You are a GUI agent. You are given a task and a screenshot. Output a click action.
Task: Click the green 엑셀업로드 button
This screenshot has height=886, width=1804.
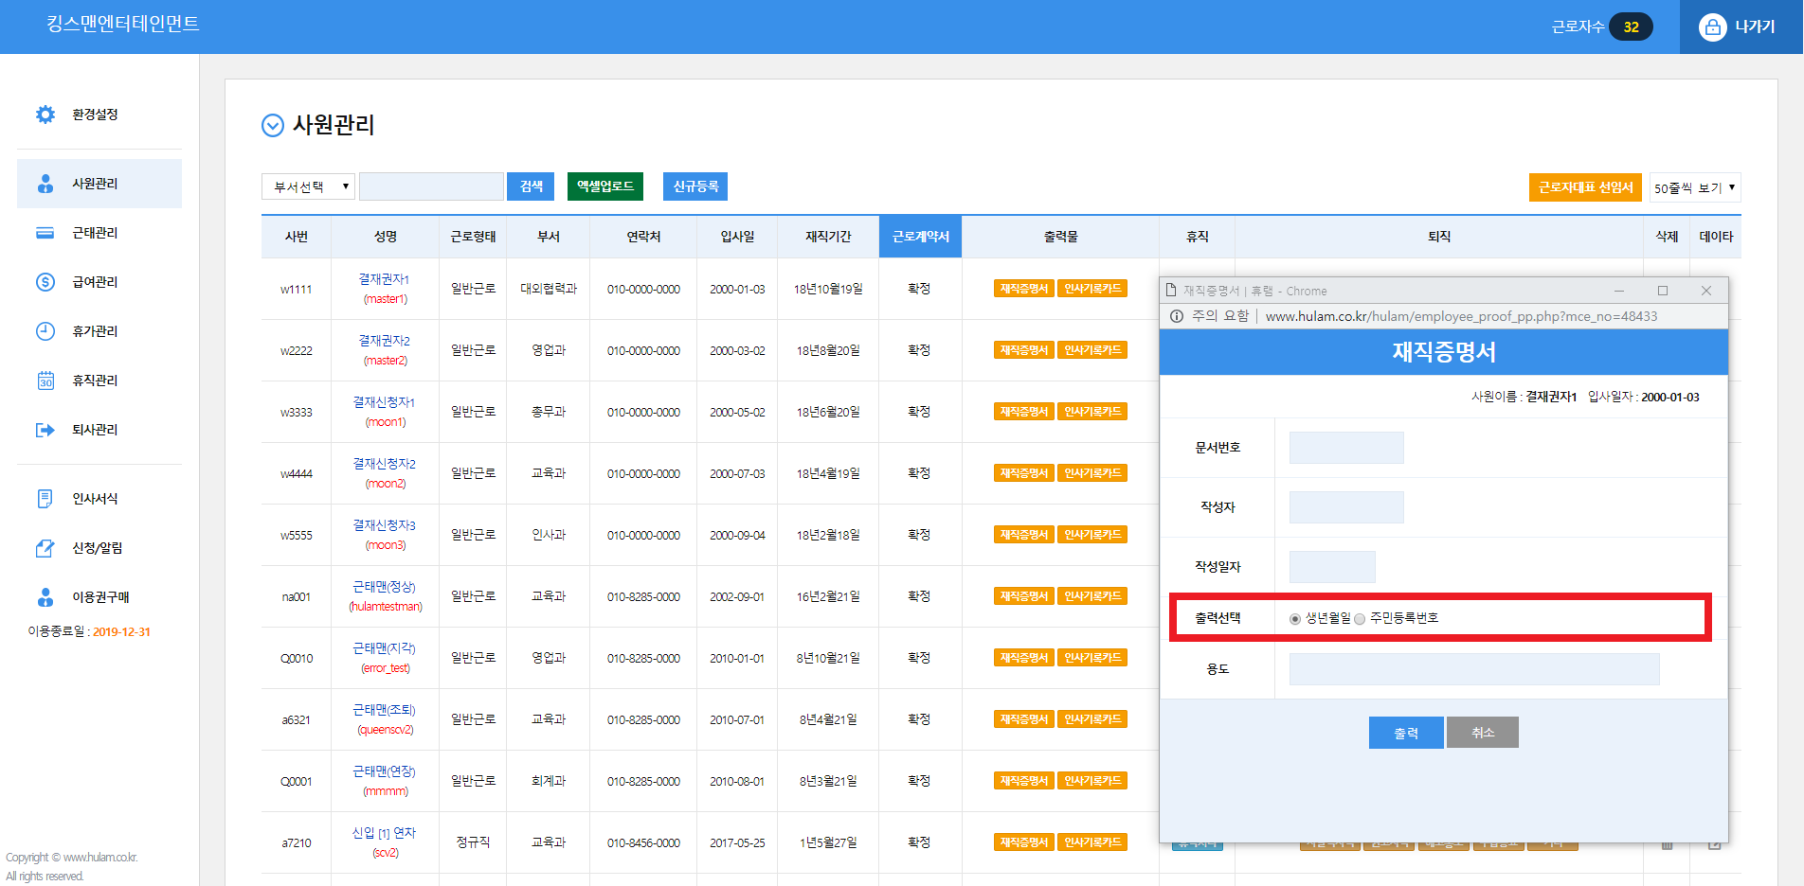[x=604, y=186]
